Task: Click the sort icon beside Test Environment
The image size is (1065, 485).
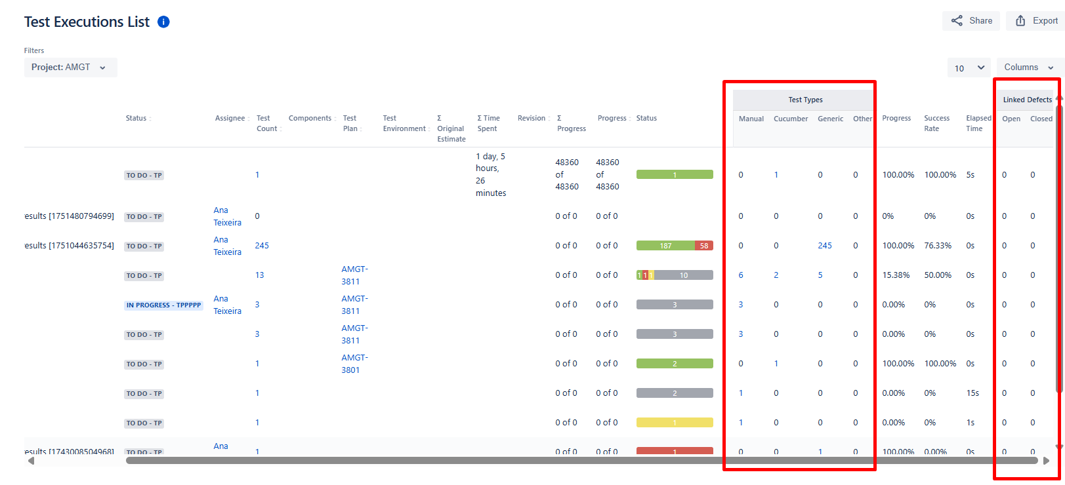Action: pos(430,129)
